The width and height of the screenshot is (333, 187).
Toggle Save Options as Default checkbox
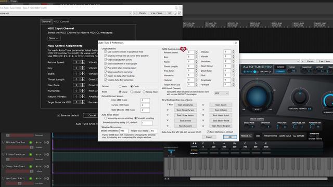point(208,131)
